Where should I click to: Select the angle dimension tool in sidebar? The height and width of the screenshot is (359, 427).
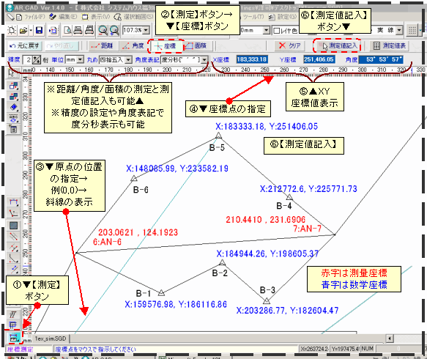[x=13, y=213]
